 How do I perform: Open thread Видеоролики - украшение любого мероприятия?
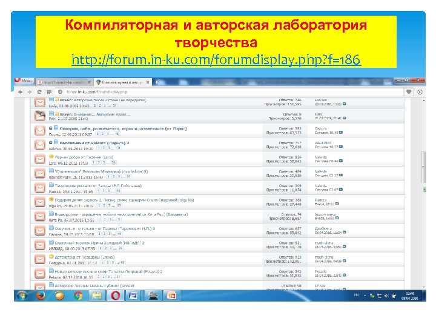[x=121, y=214]
